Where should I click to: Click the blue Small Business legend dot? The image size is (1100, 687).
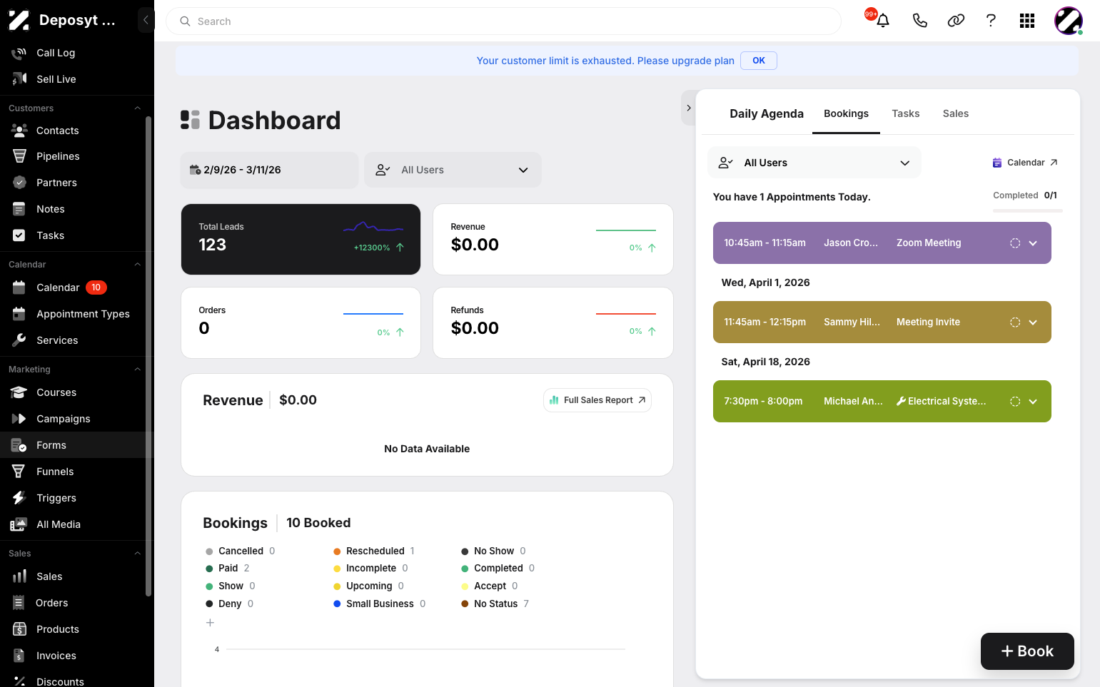pos(337,604)
